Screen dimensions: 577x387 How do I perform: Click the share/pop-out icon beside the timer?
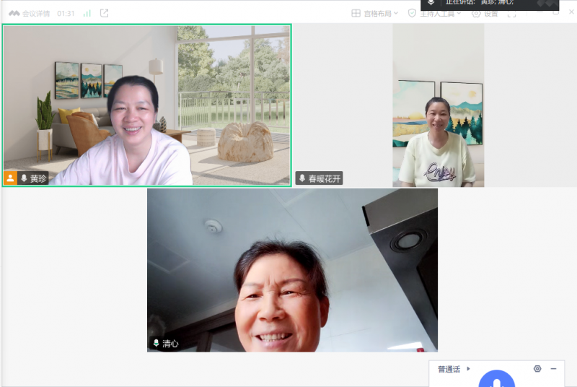pos(105,13)
